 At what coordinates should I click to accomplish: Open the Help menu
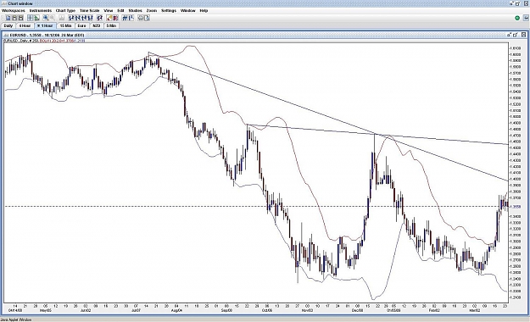204,11
